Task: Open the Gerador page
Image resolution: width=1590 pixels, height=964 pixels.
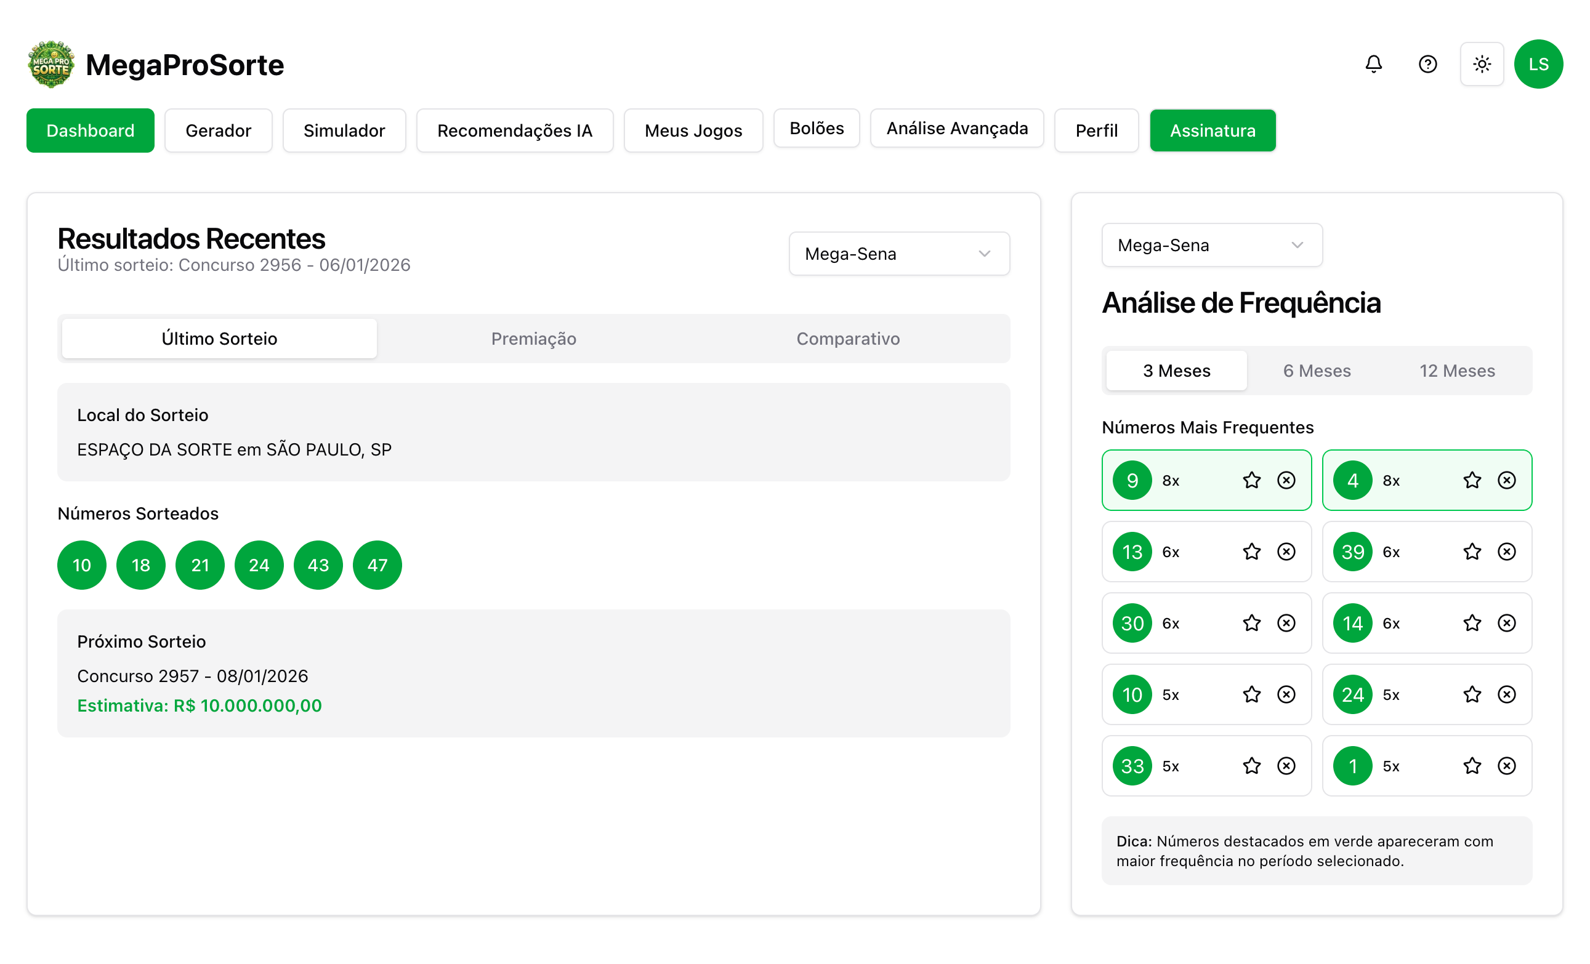Action: [x=218, y=131]
